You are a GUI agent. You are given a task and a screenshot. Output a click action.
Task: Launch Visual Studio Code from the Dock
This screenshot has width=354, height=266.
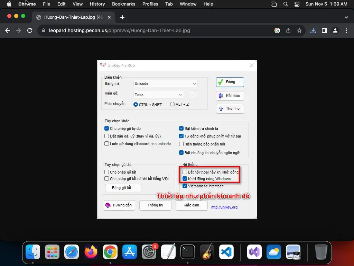226,252
